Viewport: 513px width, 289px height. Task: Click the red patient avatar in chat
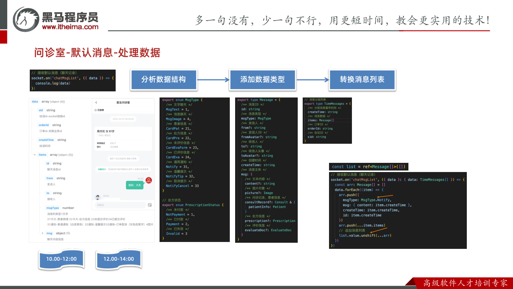(x=149, y=180)
